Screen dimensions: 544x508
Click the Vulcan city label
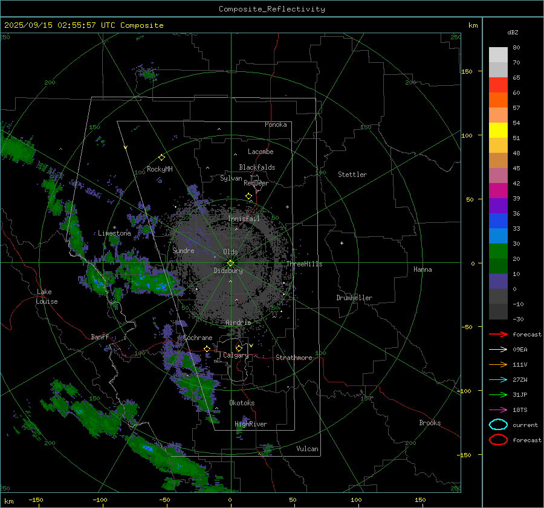coord(307,449)
